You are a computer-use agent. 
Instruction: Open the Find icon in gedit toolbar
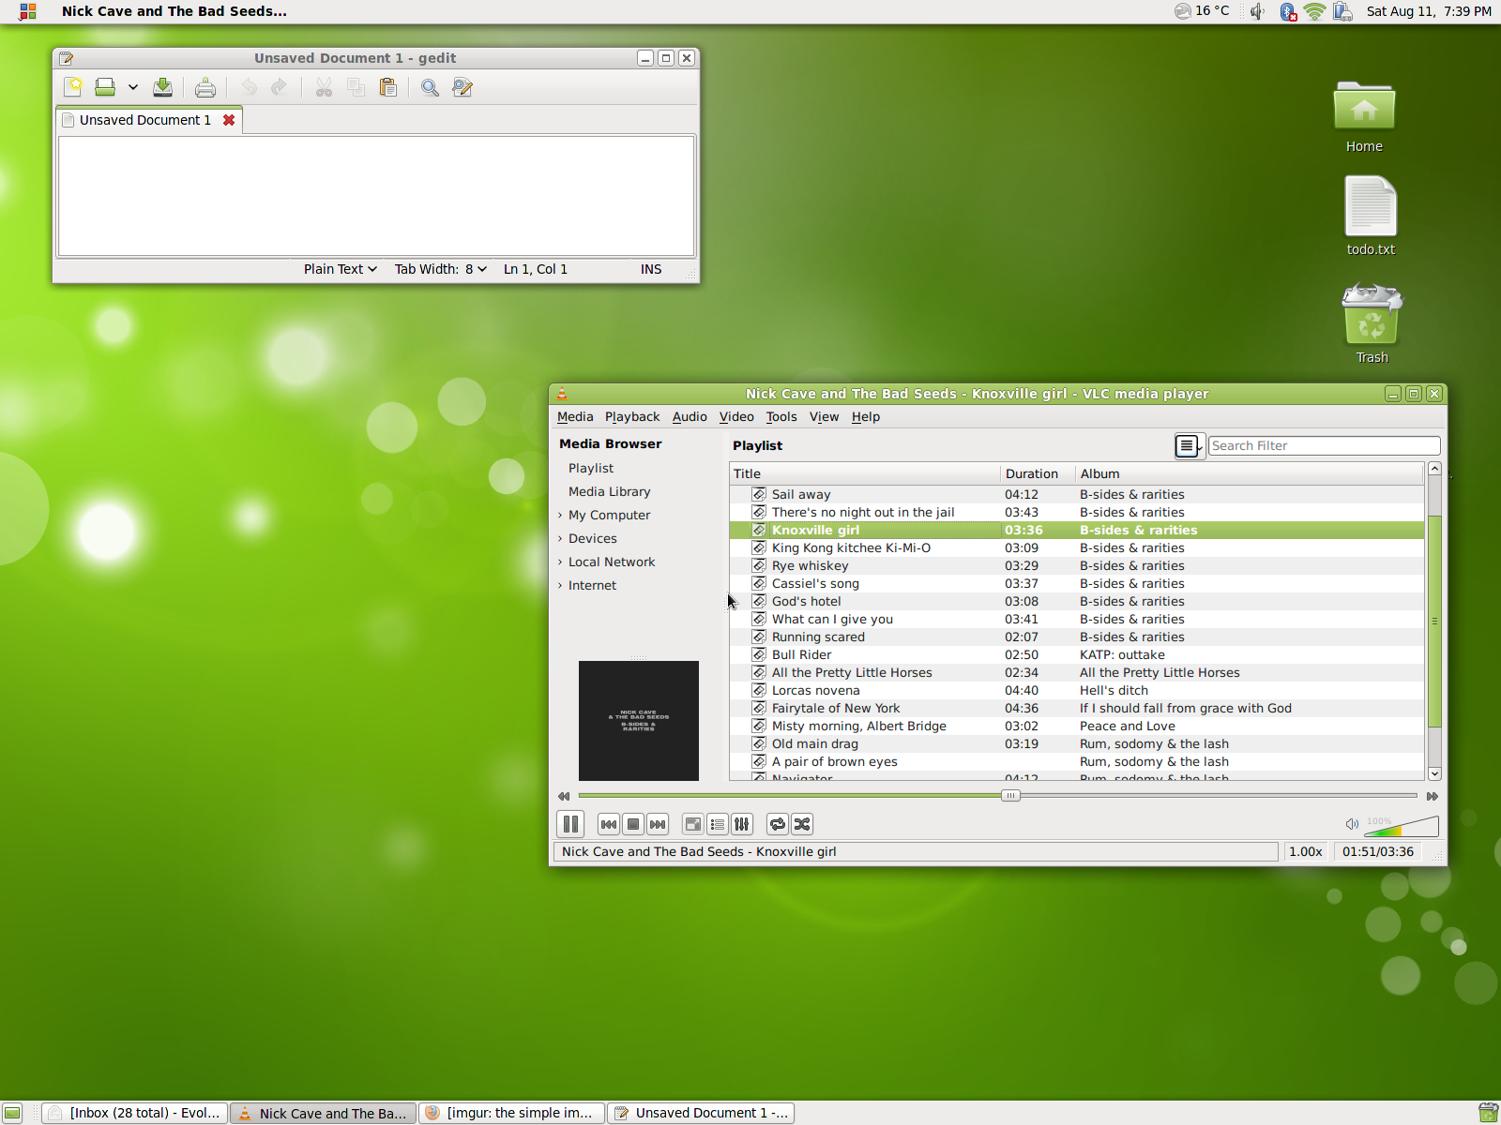(x=430, y=87)
